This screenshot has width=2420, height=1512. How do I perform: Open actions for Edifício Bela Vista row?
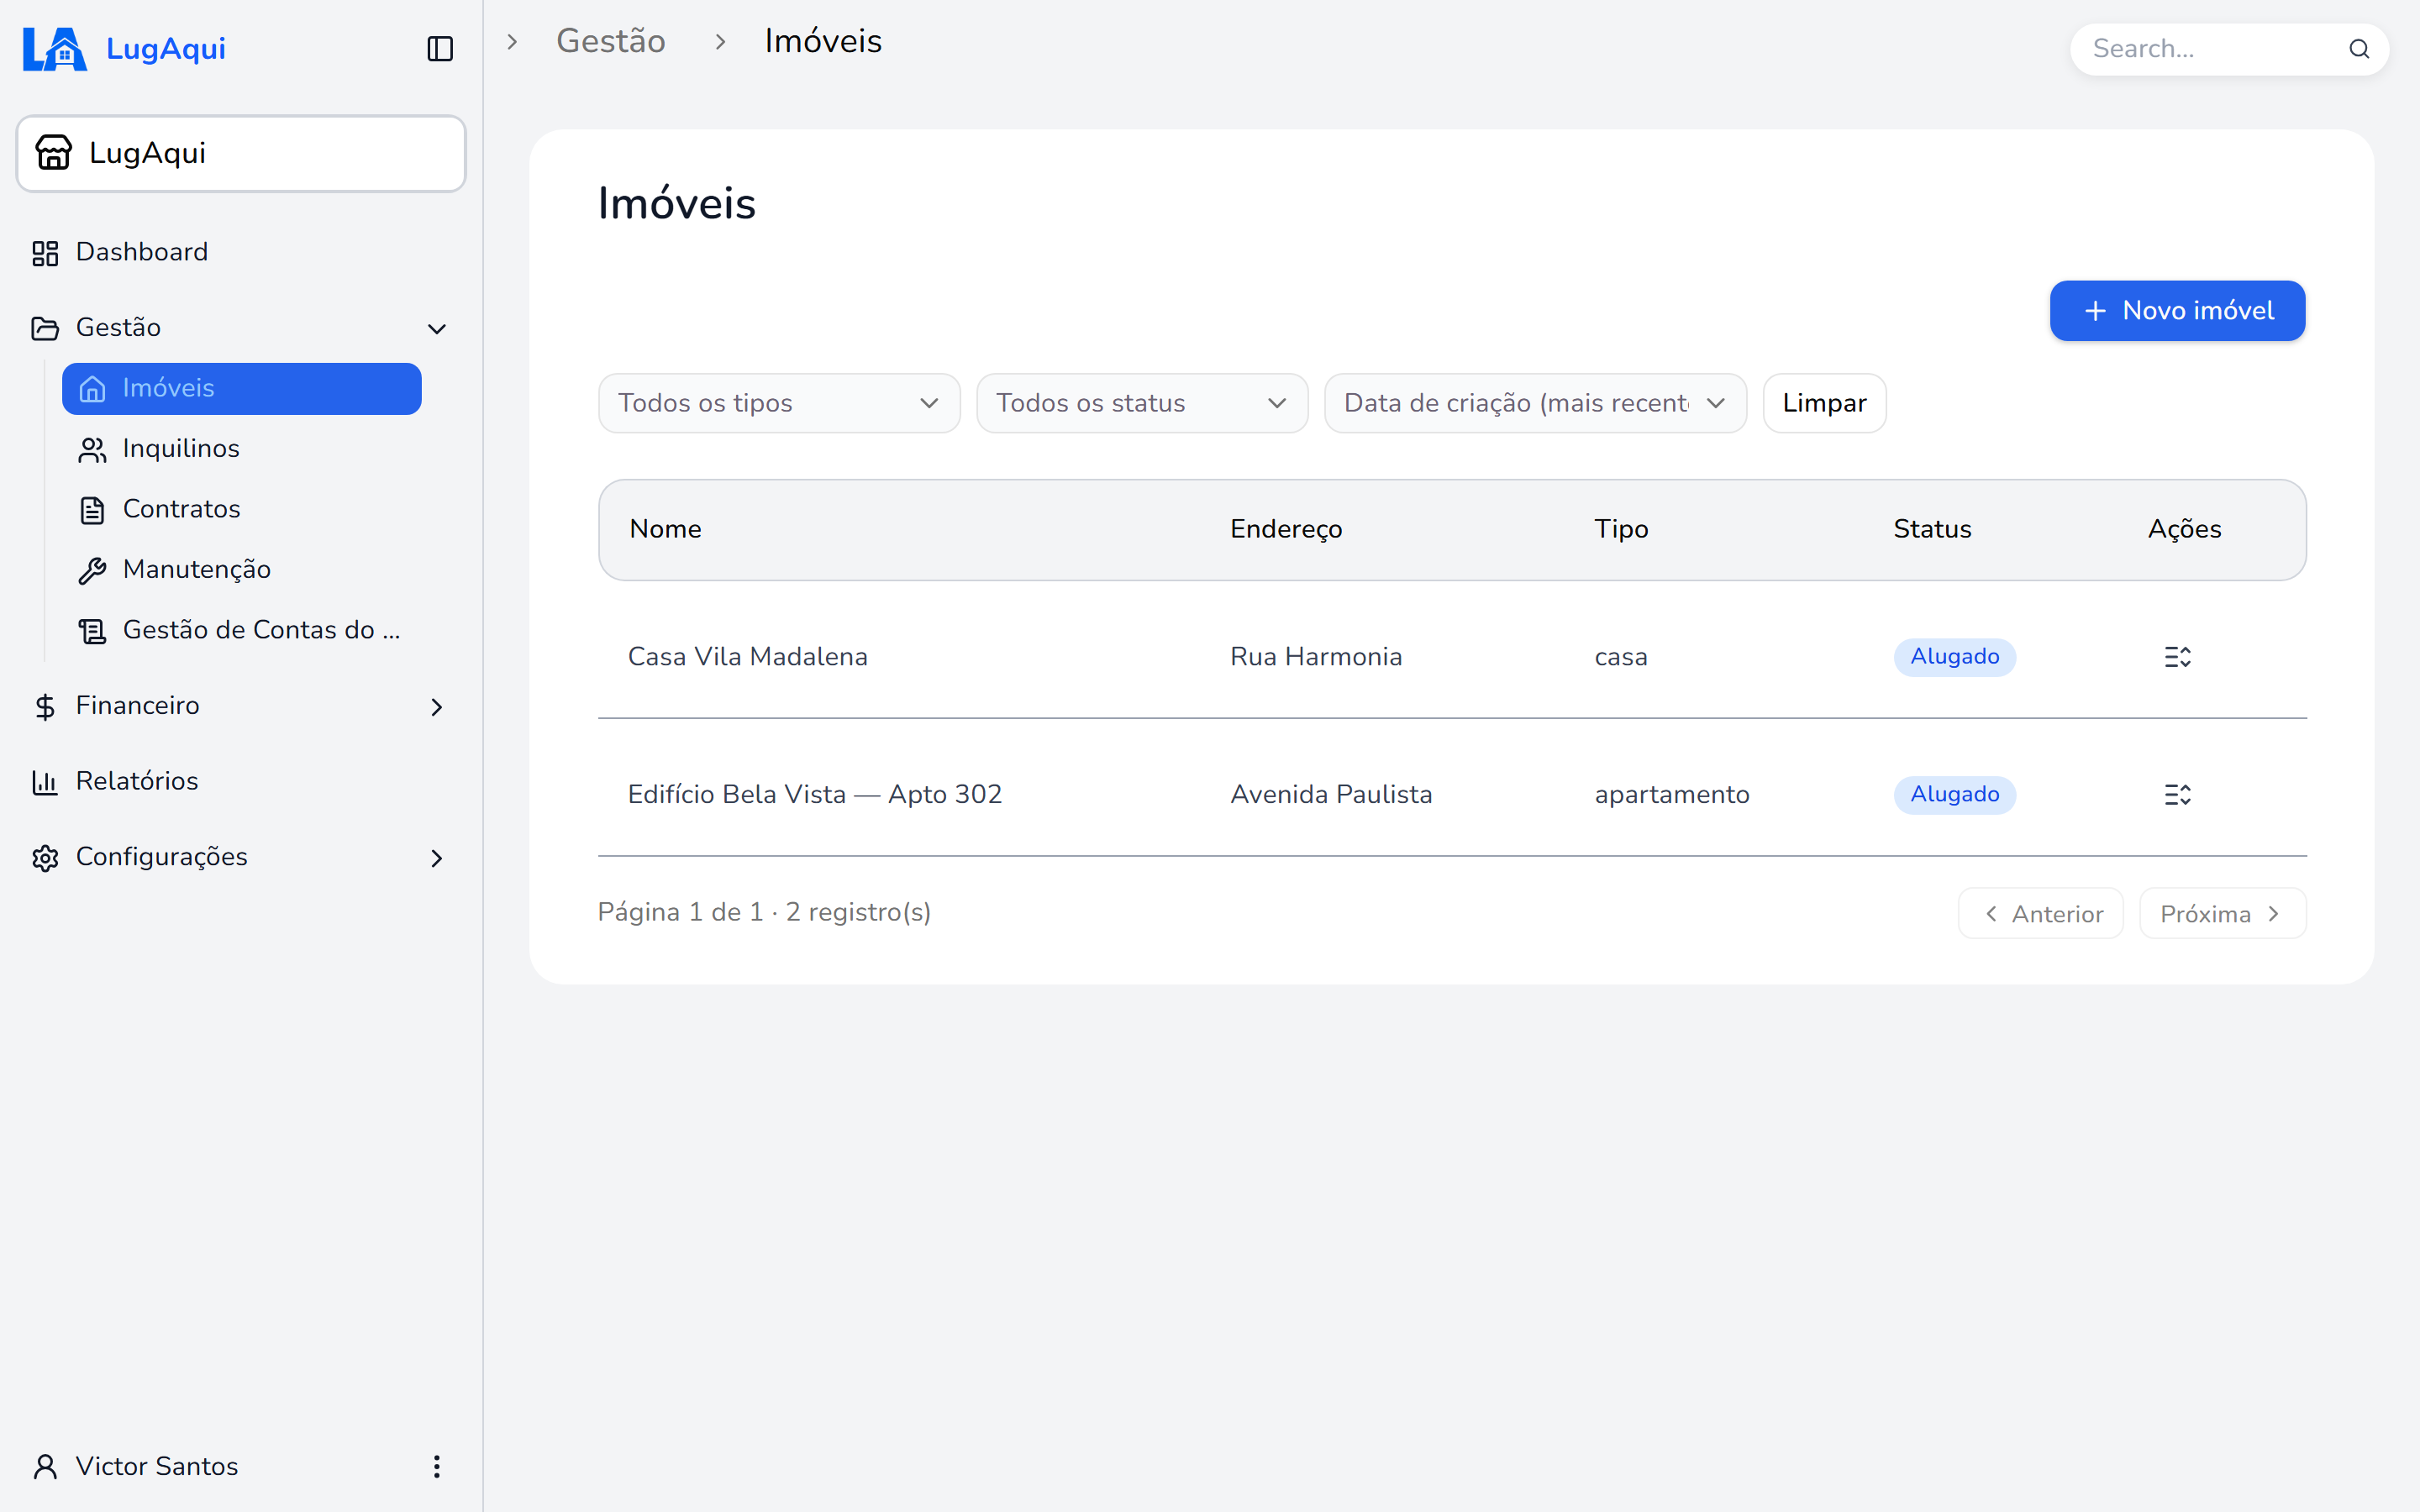[2177, 795]
